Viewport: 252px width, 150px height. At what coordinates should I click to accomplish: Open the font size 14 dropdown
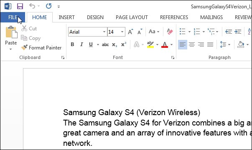coord(122,32)
